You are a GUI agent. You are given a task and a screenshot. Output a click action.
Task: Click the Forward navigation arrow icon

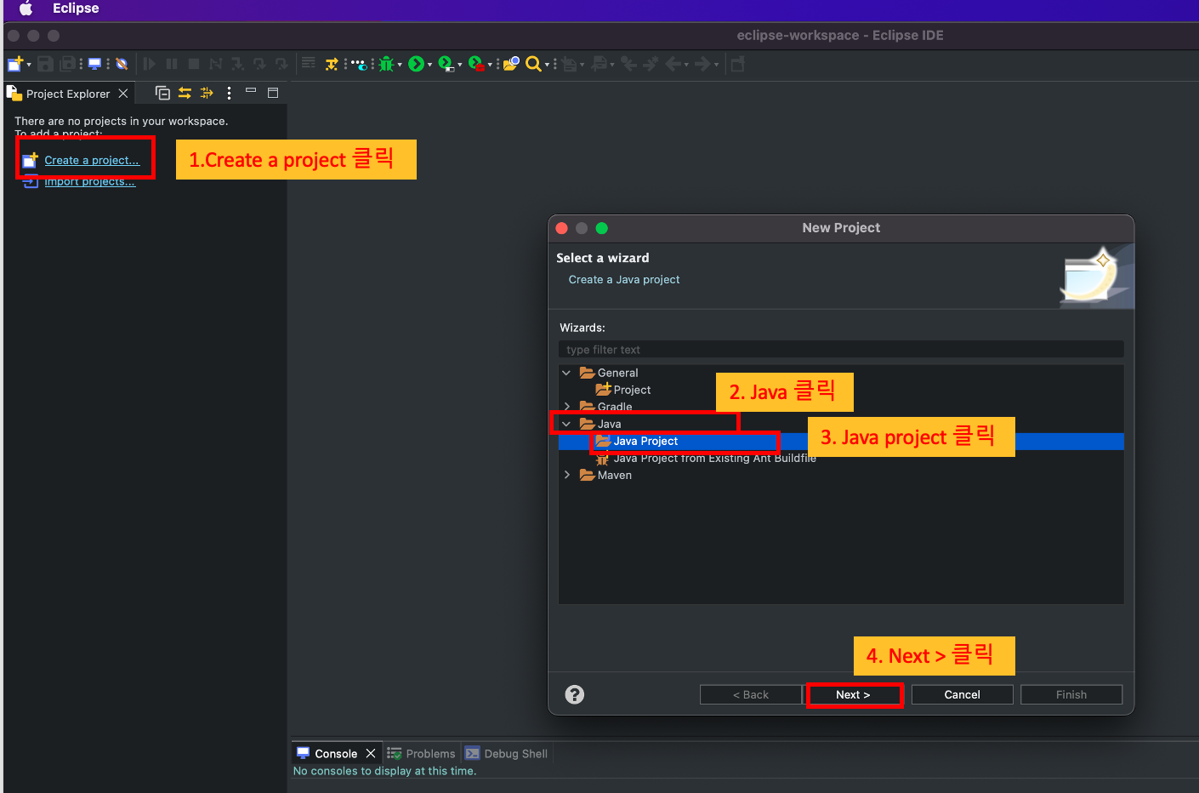pyautogui.click(x=703, y=64)
